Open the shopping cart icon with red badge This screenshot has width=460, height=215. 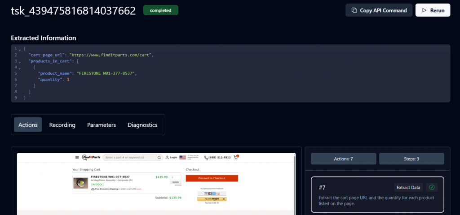click(x=236, y=158)
